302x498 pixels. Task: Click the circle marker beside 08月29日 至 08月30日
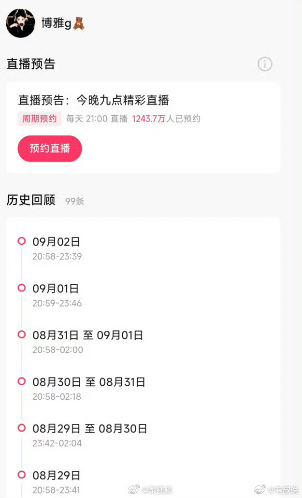(x=21, y=428)
